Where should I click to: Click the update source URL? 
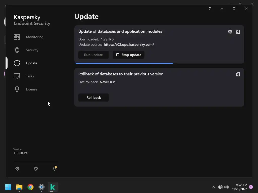pyautogui.click(x=129, y=45)
